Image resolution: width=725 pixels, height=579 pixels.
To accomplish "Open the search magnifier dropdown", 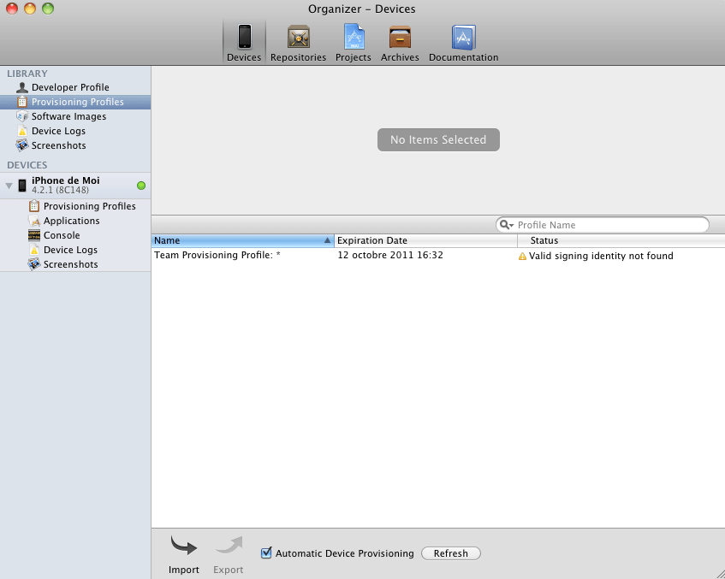I will [506, 225].
